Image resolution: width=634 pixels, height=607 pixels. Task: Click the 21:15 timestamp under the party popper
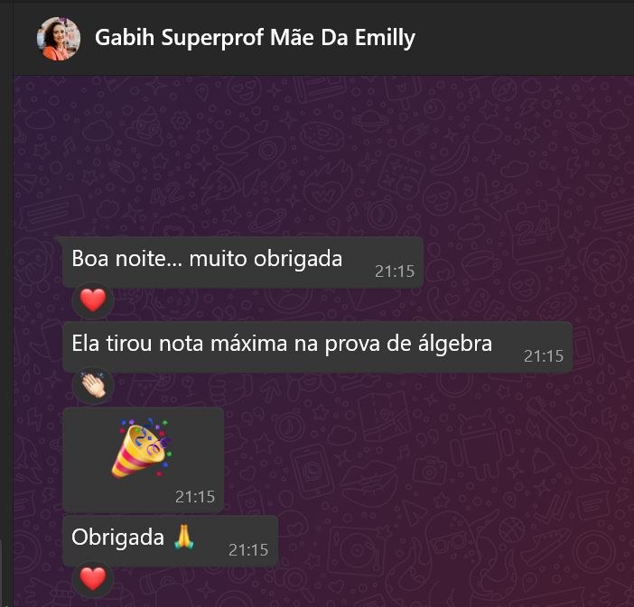click(195, 497)
